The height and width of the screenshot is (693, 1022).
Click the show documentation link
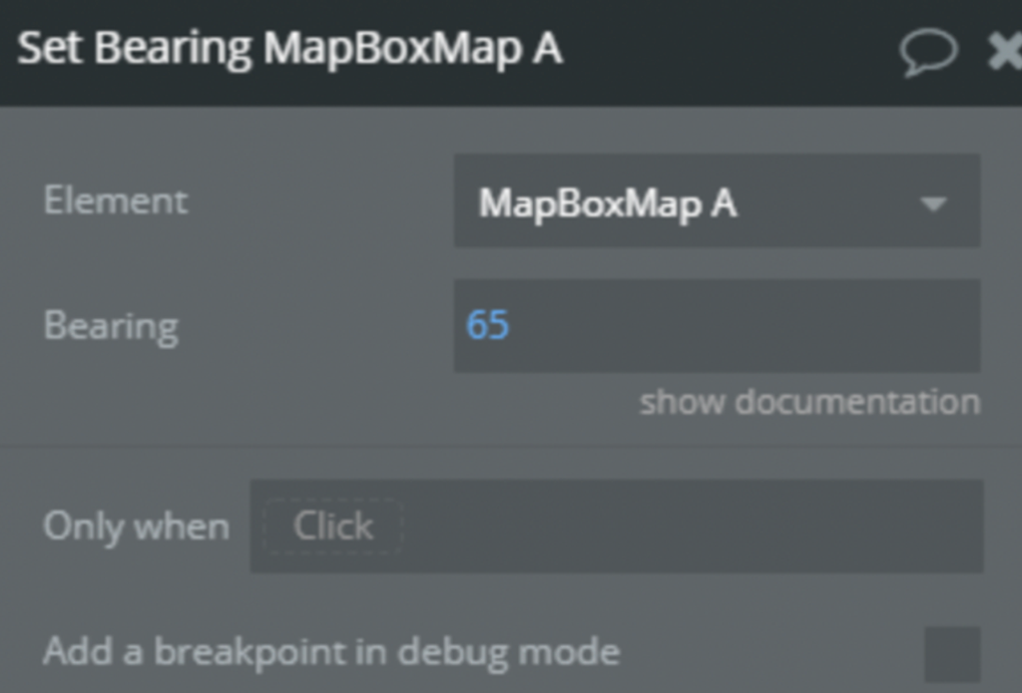click(x=810, y=402)
